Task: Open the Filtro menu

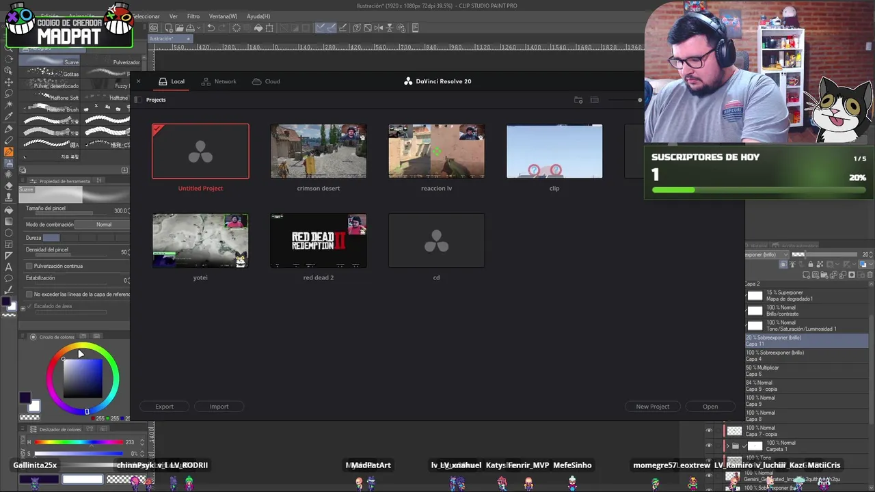Action: click(x=193, y=16)
